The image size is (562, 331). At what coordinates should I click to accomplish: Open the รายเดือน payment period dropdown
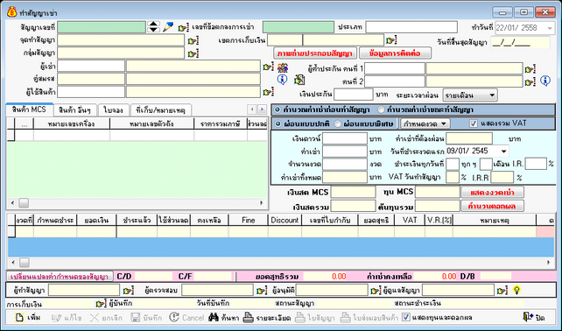[492, 95]
